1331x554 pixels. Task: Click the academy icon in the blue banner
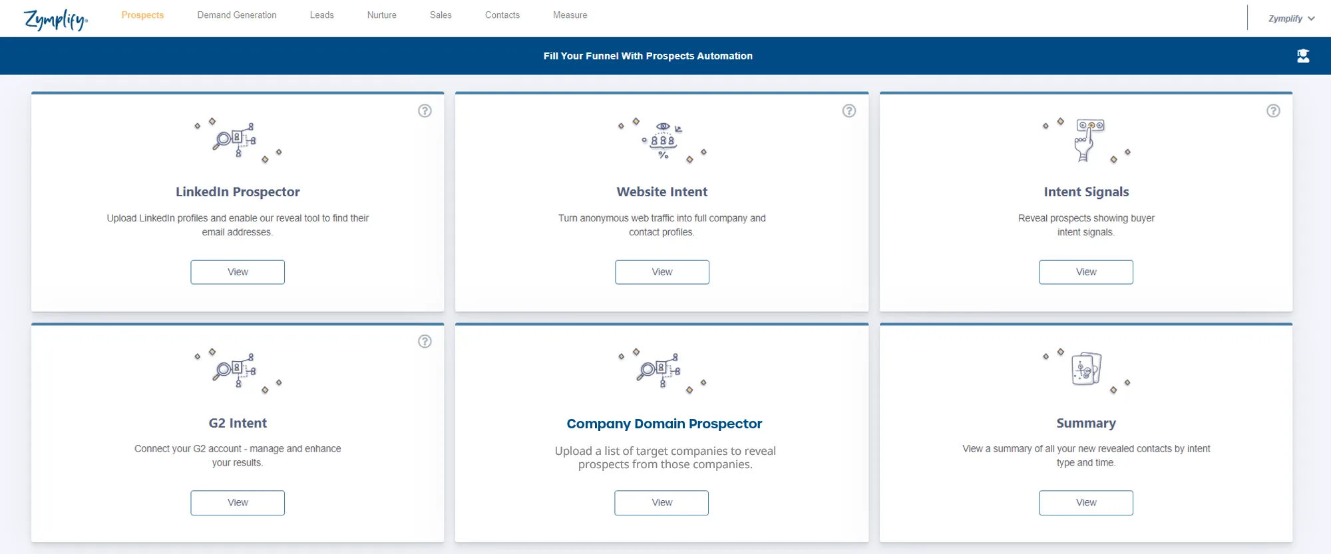[x=1303, y=56]
